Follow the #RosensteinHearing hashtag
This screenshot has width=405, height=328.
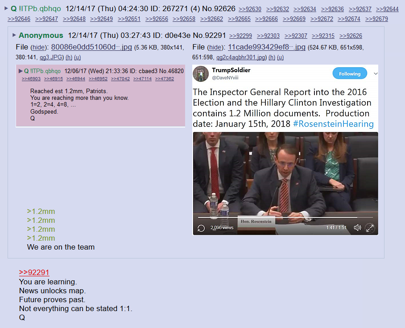333,124
